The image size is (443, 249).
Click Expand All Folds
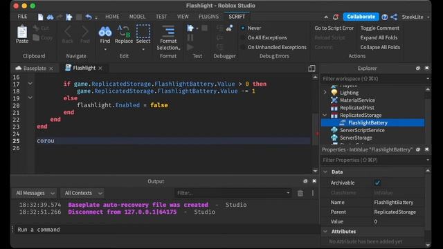tap(379, 37)
